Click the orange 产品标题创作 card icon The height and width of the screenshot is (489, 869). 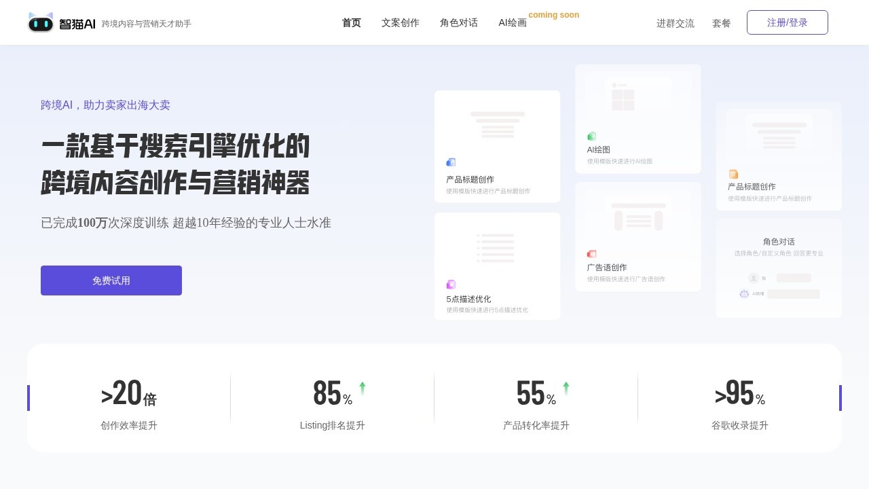click(x=733, y=175)
